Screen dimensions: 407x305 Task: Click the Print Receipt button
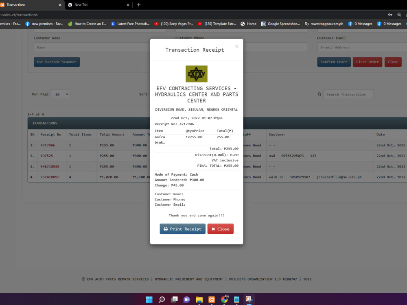tap(182, 229)
